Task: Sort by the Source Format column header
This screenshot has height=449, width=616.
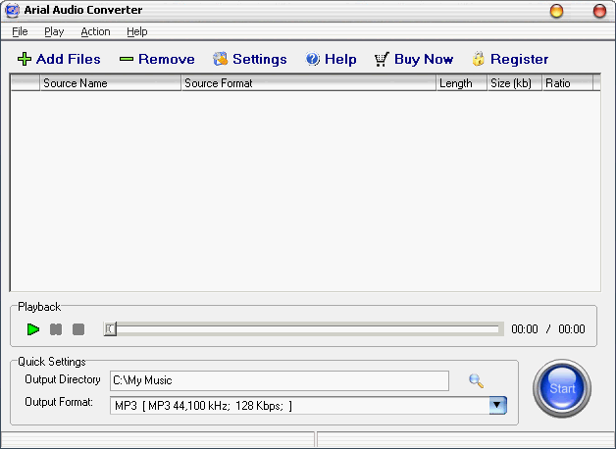Action: tap(308, 83)
